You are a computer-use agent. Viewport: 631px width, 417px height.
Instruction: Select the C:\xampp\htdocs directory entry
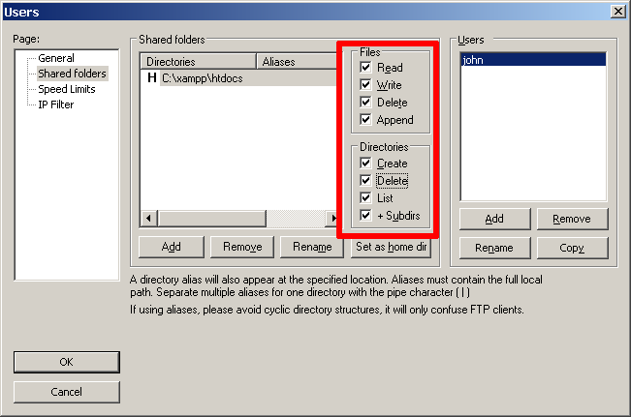202,78
